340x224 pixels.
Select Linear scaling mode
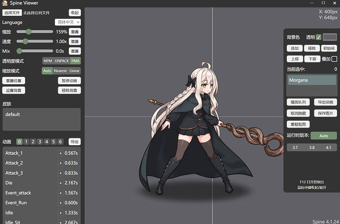coord(74,71)
